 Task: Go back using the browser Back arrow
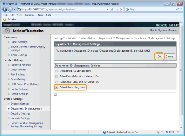[5, 9]
